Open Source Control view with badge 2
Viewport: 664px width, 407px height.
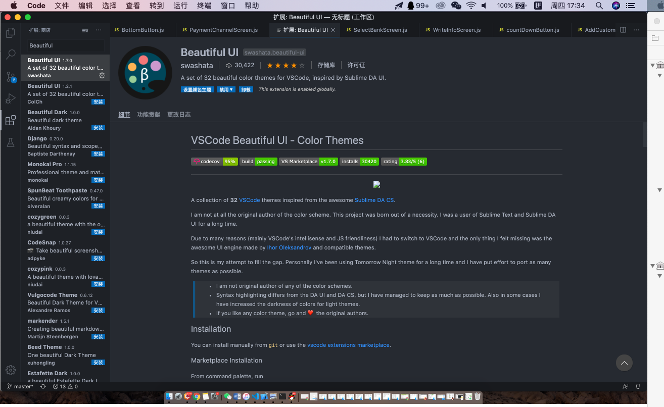(x=10, y=77)
